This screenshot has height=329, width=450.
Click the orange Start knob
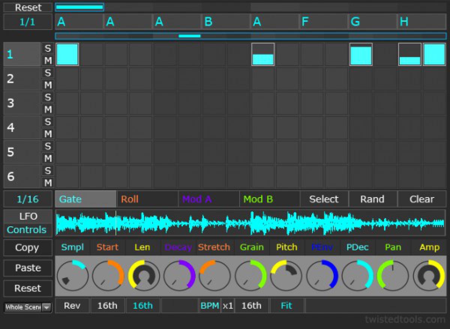[108, 276]
